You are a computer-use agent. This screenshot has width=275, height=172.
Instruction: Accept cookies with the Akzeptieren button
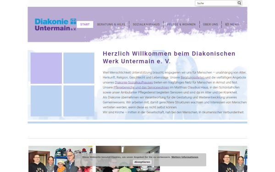coord(142,162)
